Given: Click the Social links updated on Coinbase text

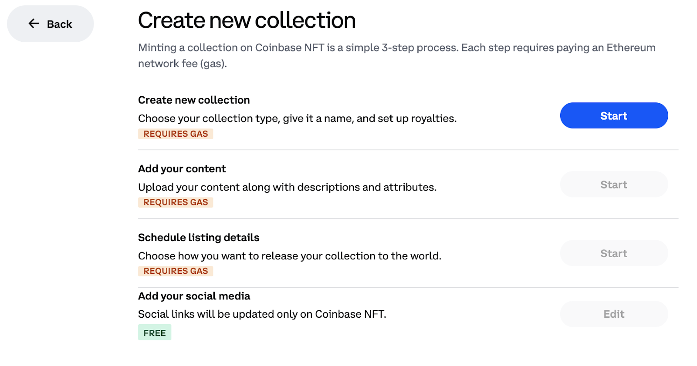Looking at the screenshot, I should 262,314.
